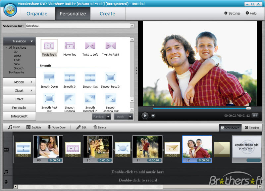265x191 pixels.
Task: Click the Wondershare disc logo button
Action: pyautogui.click(x=10, y=10)
